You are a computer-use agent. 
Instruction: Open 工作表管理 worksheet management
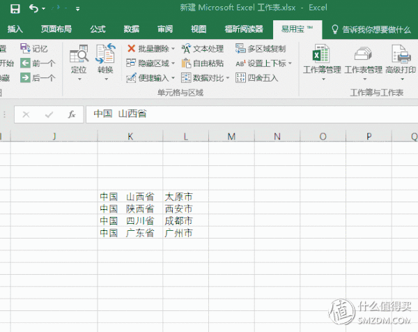click(364, 60)
